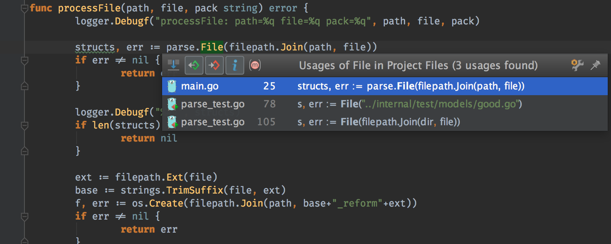
Task: Collapse fold end marker after 'return nil'
Action: point(24,151)
